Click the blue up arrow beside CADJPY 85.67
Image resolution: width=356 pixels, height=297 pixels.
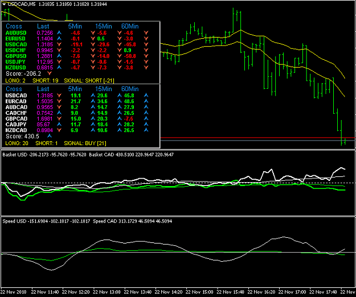click(x=59, y=124)
